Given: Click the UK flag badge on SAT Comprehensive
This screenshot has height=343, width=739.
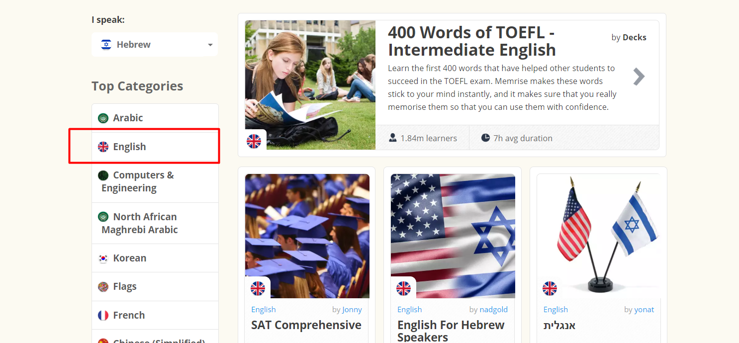Looking at the screenshot, I should (x=258, y=288).
